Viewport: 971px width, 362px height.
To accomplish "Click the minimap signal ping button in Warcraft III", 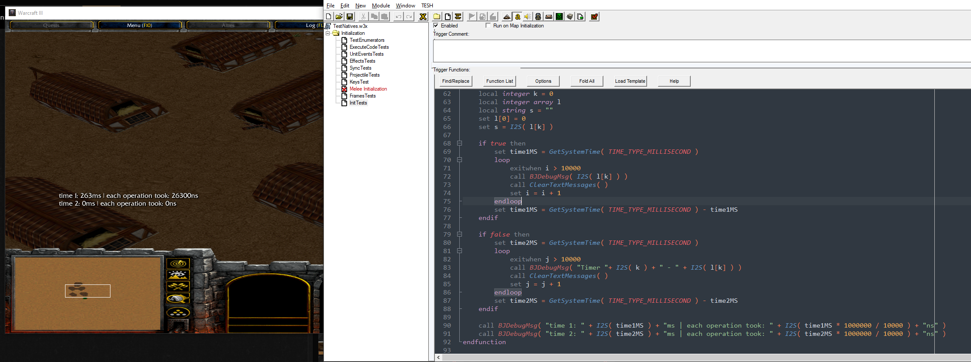I will click(178, 263).
